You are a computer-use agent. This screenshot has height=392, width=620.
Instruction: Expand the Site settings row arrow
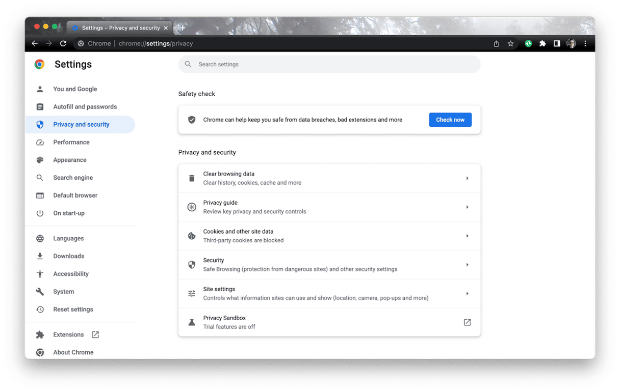(467, 294)
